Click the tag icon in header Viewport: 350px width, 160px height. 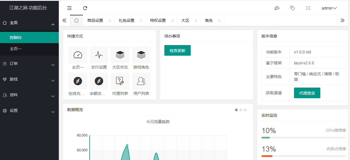[293, 8]
